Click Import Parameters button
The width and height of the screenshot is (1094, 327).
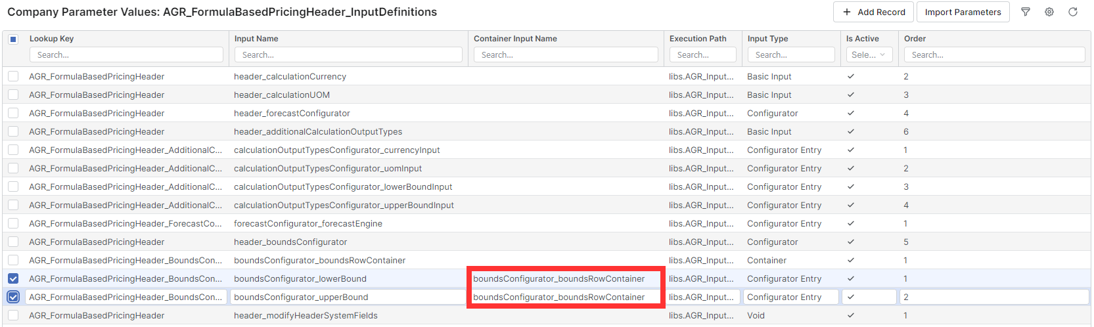click(963, 12)
